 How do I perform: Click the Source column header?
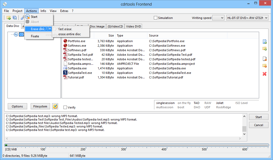click(187, 35)
